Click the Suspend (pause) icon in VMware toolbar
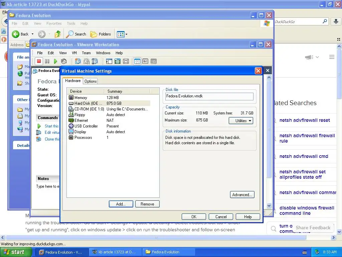 tap(47, 62)
